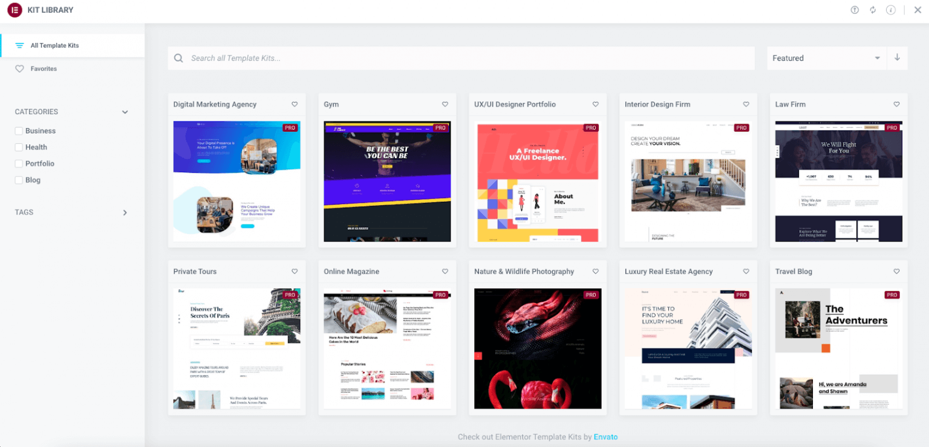Follow the Envato link
Screen dimensions: 929x447
pyautogui.click(x=605, y=437)
